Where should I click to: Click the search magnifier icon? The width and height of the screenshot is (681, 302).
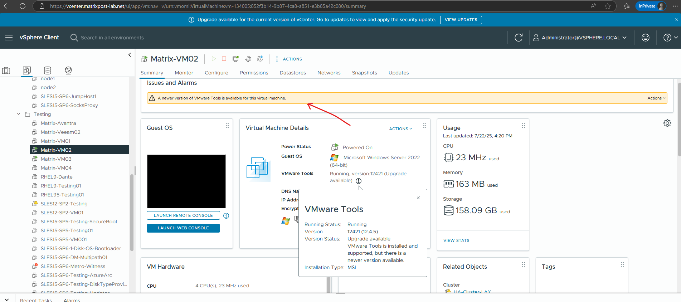coord(74,38)
